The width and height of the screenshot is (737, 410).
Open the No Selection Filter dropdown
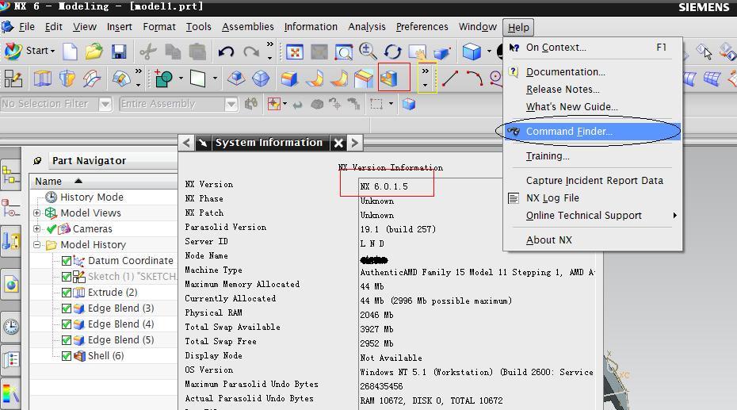coord(105,104)
